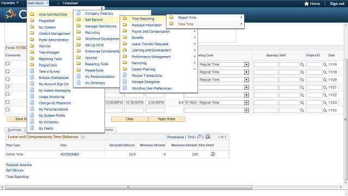
Task: Click the Personalize link
Action: (175, 137)
